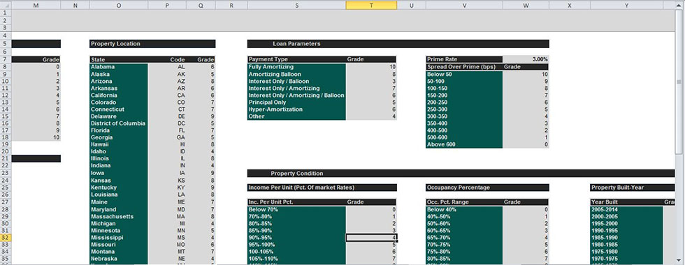This screenshot has height=265, width=685.
Task: Select the Property Condition section header
Action: [461, 174]
